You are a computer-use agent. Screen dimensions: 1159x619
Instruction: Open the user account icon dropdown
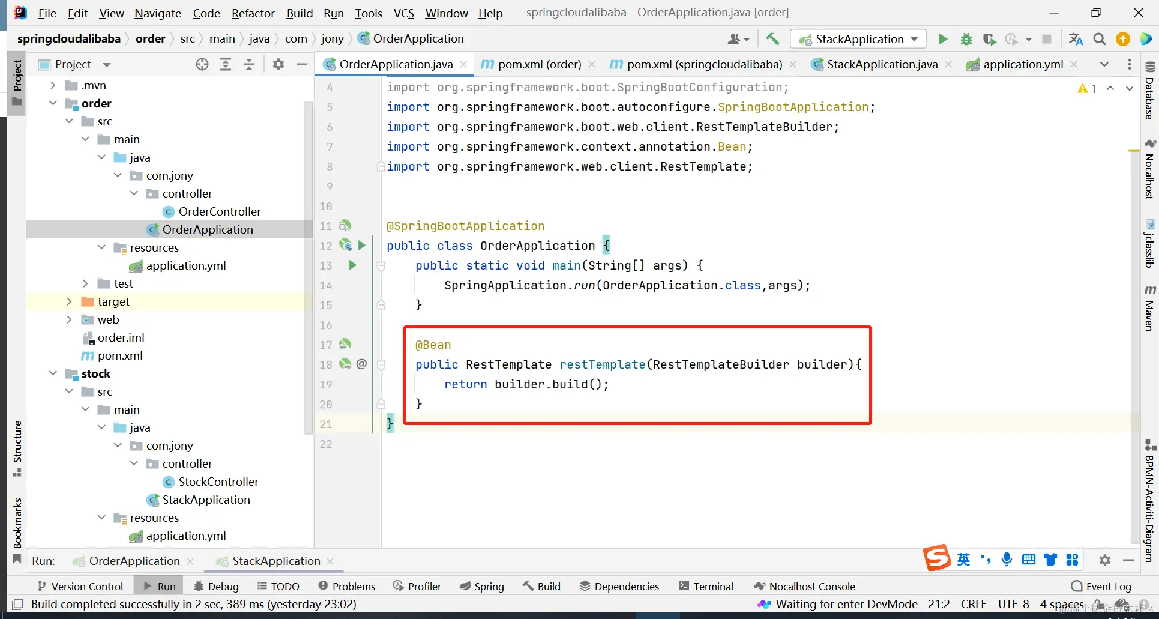point(739,39)
